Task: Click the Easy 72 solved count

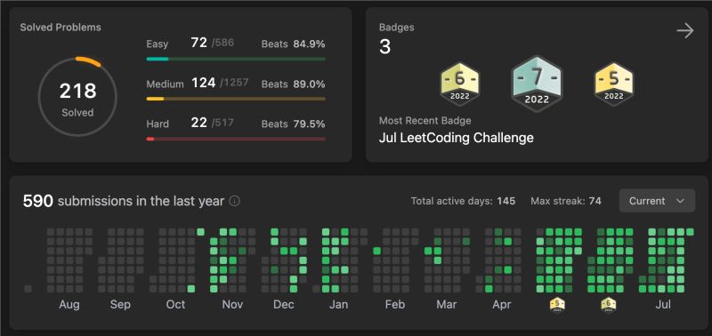Action: point(198,44)
